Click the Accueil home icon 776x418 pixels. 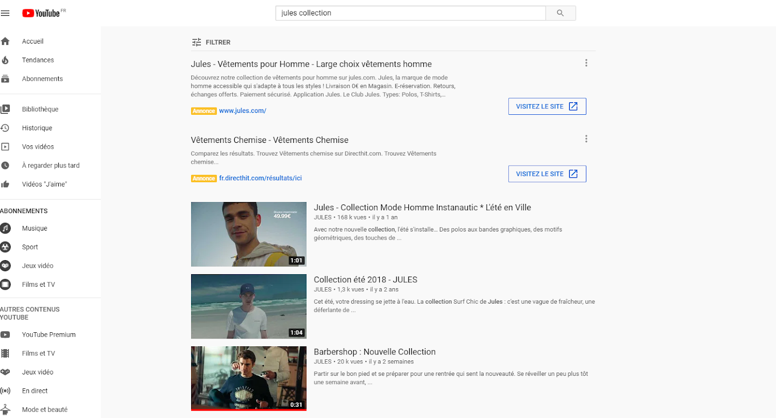click(x=5, y=41)
